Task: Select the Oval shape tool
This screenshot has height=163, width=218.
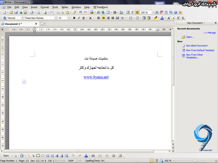Action: tap(43, 156)
